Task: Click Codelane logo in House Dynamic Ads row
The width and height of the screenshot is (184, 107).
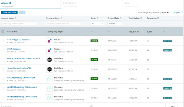Action: click(50, 69)
